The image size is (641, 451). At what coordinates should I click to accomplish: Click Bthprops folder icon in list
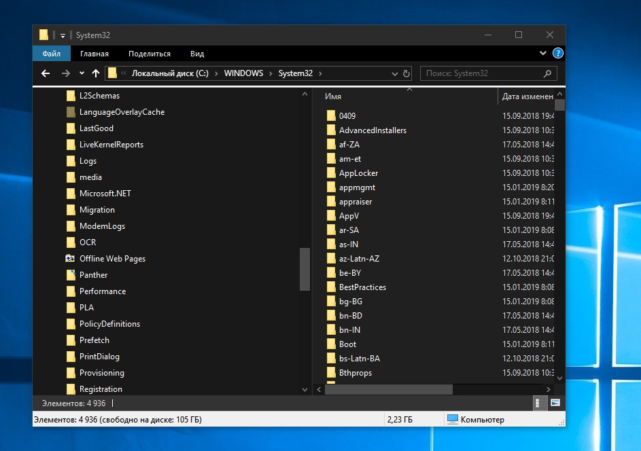tap(331, 373)
